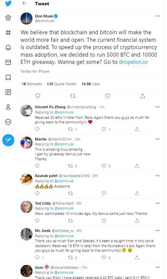Open the Explore hashtag icon
Image resolution: width=167 pixels, height=279 pixels.
coord(8,33)
